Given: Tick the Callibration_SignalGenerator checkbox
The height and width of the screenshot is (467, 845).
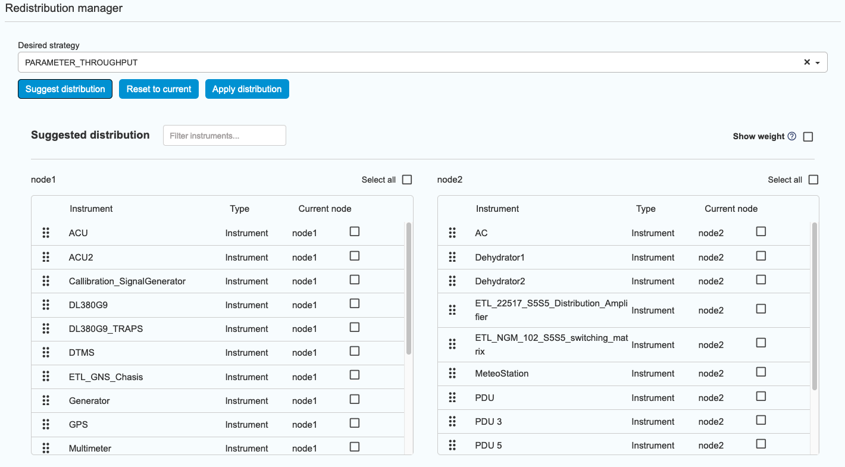Looking at the screenshot, I should [x=355, y=280].
